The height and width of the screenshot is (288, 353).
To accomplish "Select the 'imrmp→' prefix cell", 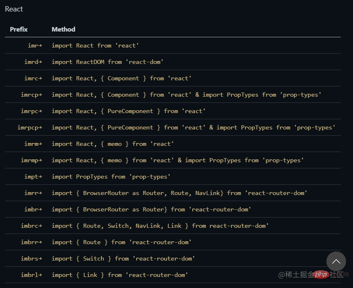I will [31, 160].
